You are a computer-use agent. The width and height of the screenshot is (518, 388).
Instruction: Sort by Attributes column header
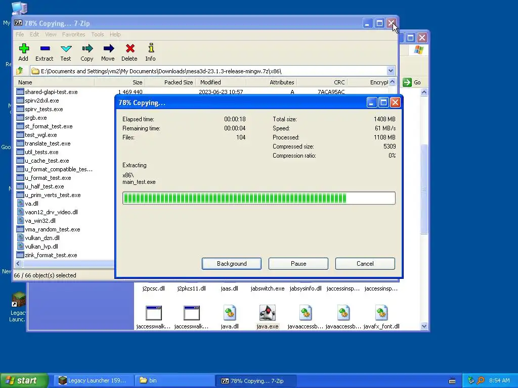(272, 82)
